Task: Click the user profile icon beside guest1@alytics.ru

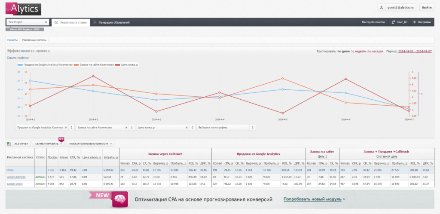Action: pos(382,8)
